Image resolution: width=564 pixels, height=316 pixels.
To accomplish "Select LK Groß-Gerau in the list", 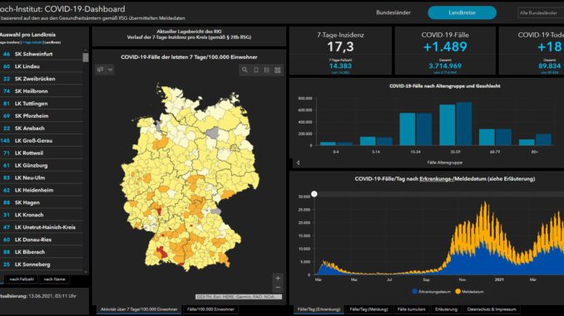I will click(x=42, y=141).
